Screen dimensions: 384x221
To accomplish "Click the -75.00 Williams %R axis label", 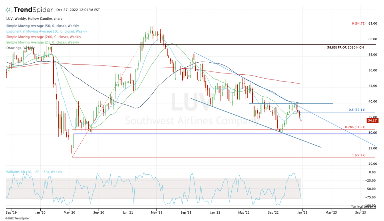I will tap(371, 197).
